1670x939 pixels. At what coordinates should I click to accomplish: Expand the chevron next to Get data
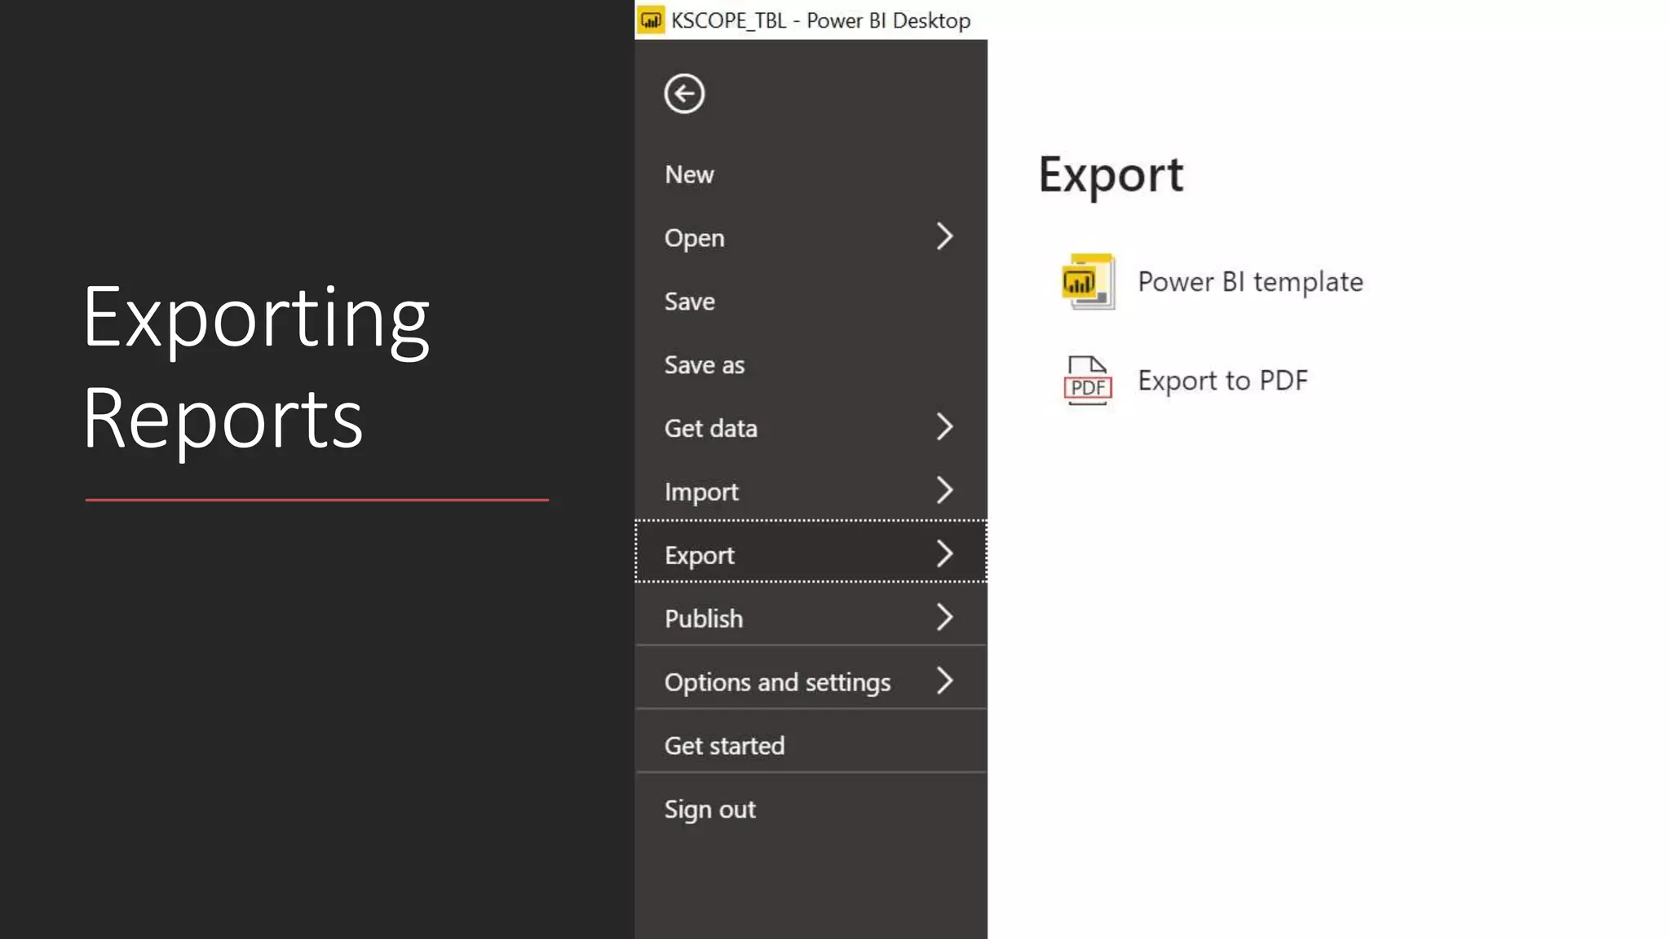pyautogui.click(x=944, y=426)
